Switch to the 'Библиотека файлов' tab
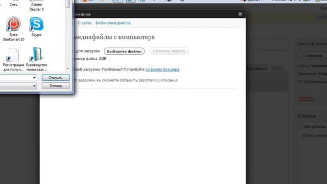The image size is (327, 184). 113,23
